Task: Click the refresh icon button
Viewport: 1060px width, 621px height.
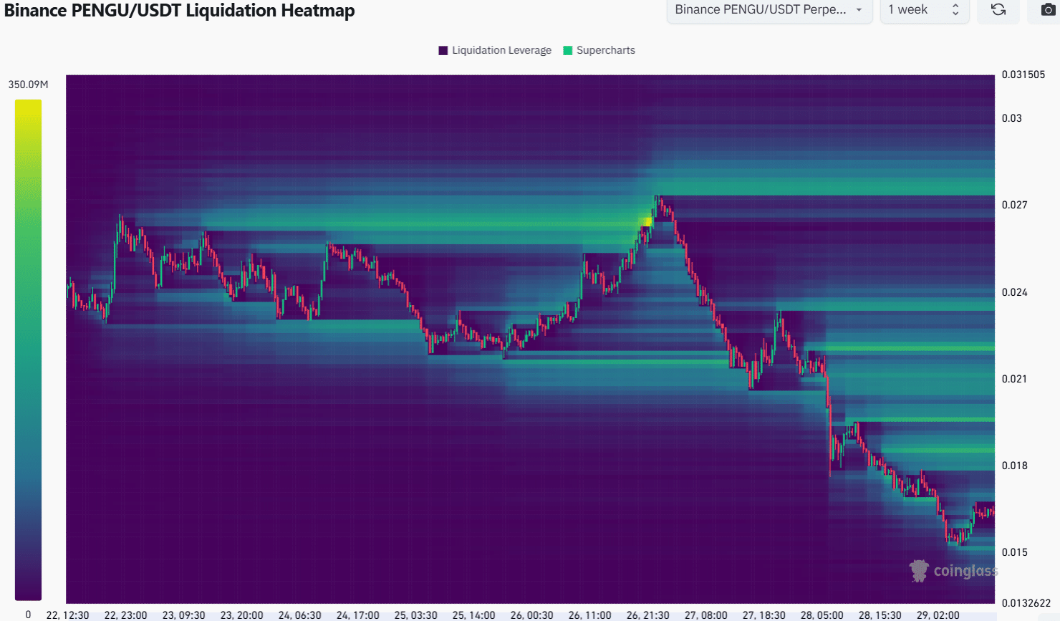Action: (998, 10)
